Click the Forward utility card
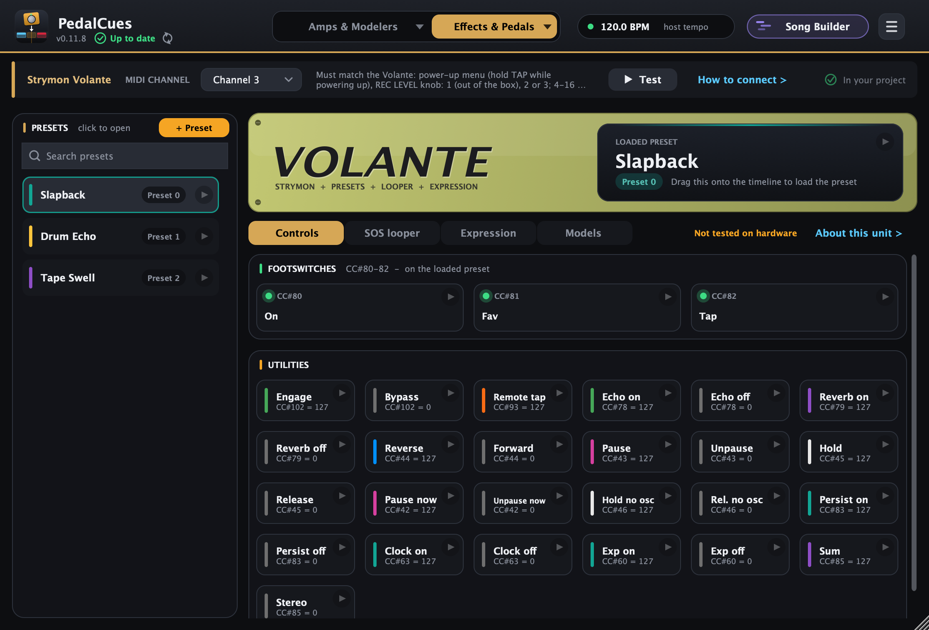This screenshot has width=929, height=630. (x=523, y=452)
